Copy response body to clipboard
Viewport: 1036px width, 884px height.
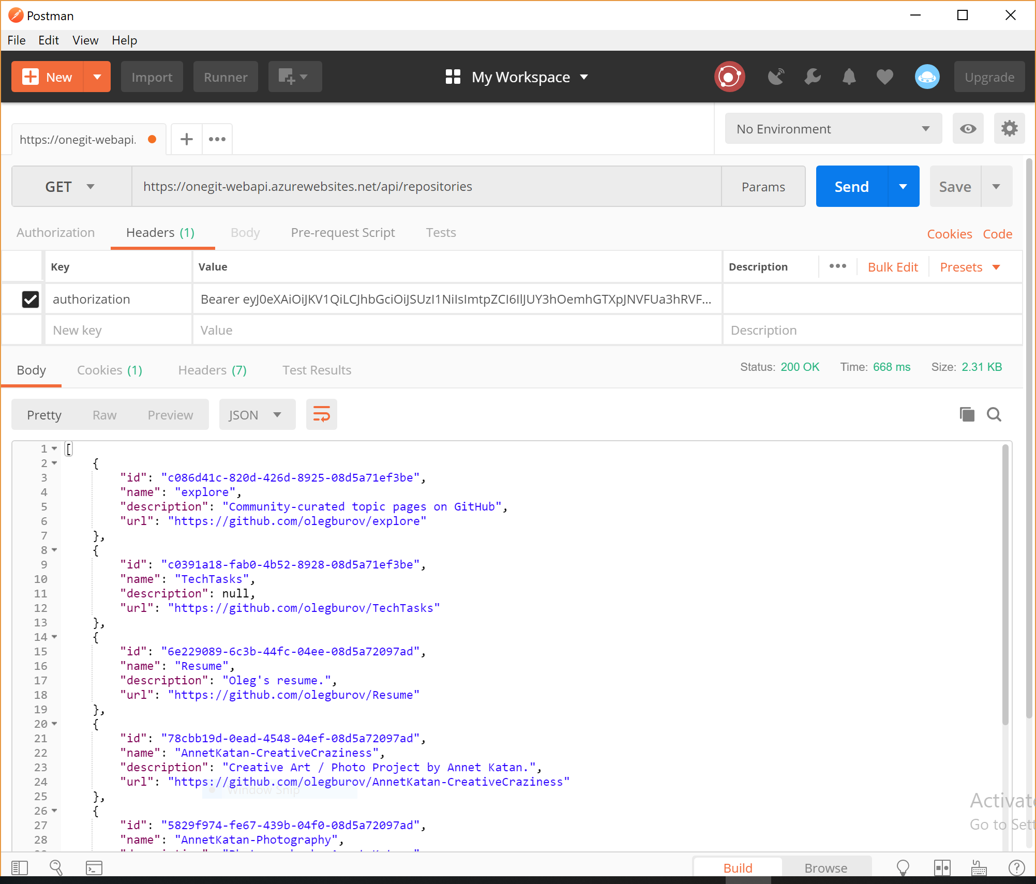tap(967, 414)
